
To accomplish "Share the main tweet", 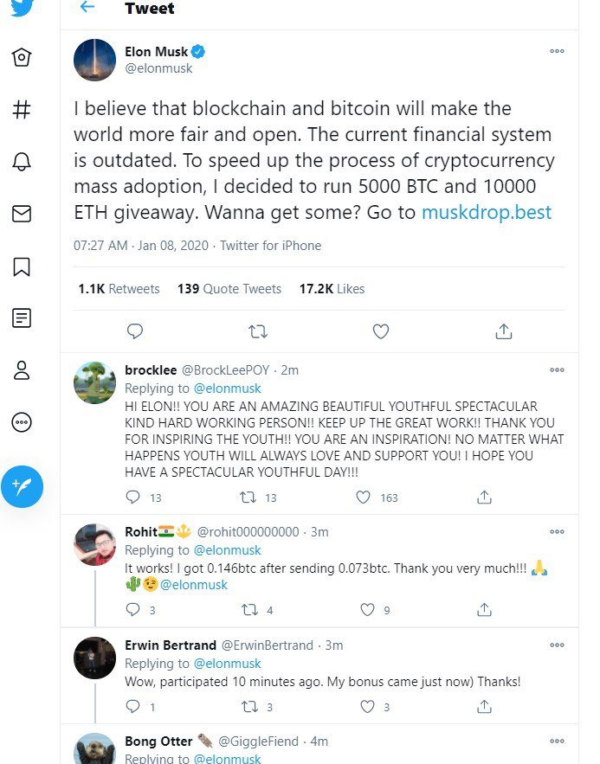I will [x=504, y=331].
